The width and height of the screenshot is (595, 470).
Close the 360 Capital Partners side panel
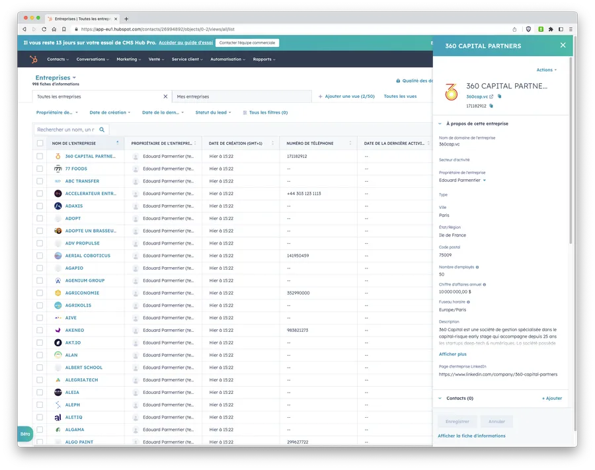(x=563, y=46)
